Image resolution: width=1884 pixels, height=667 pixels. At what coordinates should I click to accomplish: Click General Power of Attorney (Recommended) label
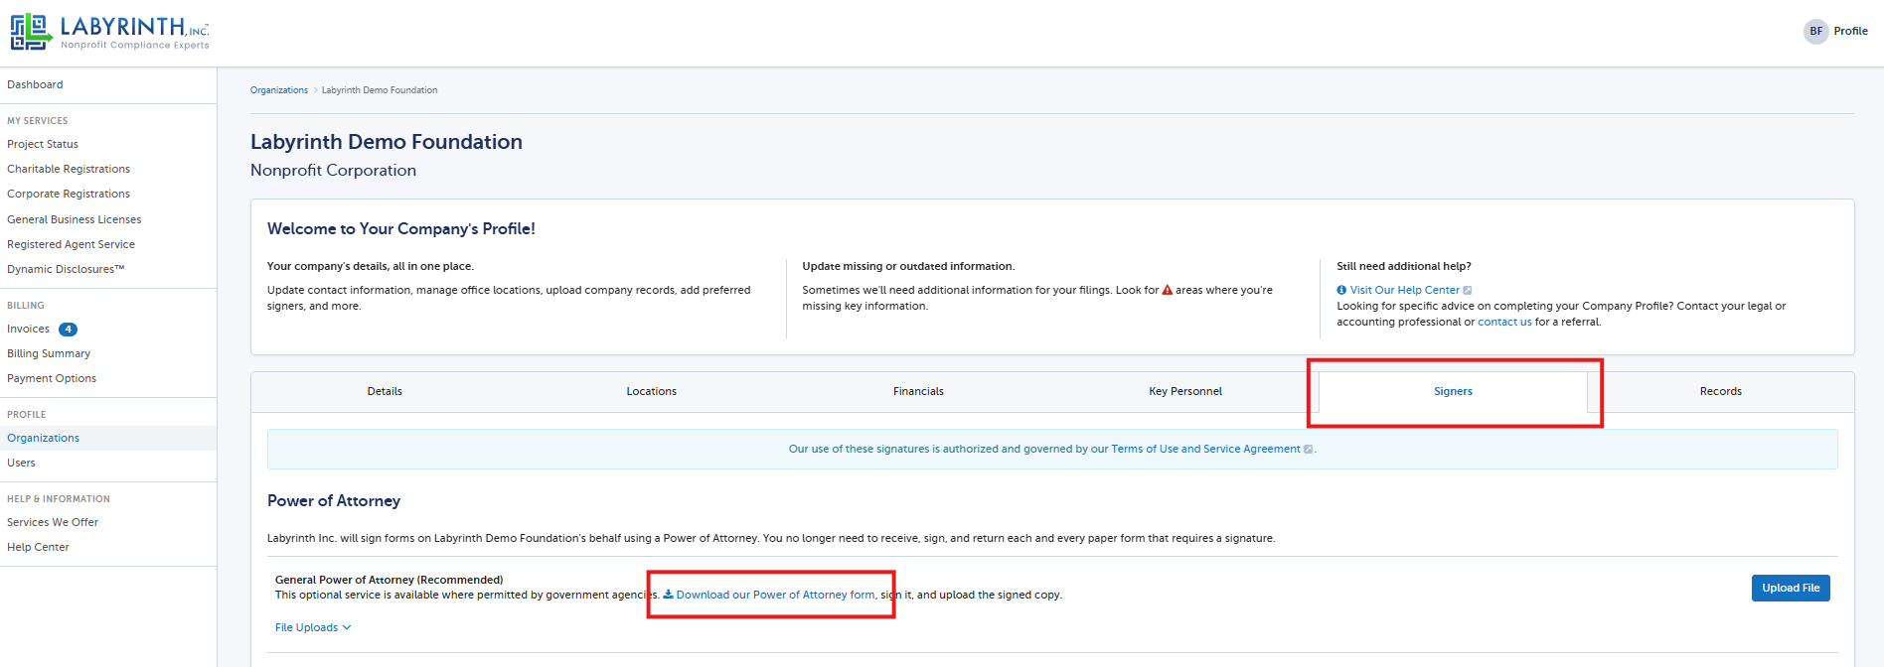pyautogui.click(x=390, y=580)
